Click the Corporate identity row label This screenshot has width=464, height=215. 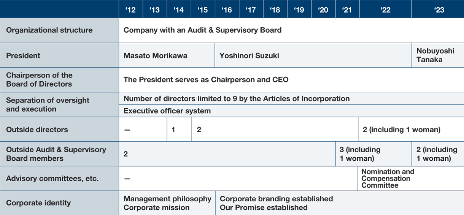click(x=59, y=203)
